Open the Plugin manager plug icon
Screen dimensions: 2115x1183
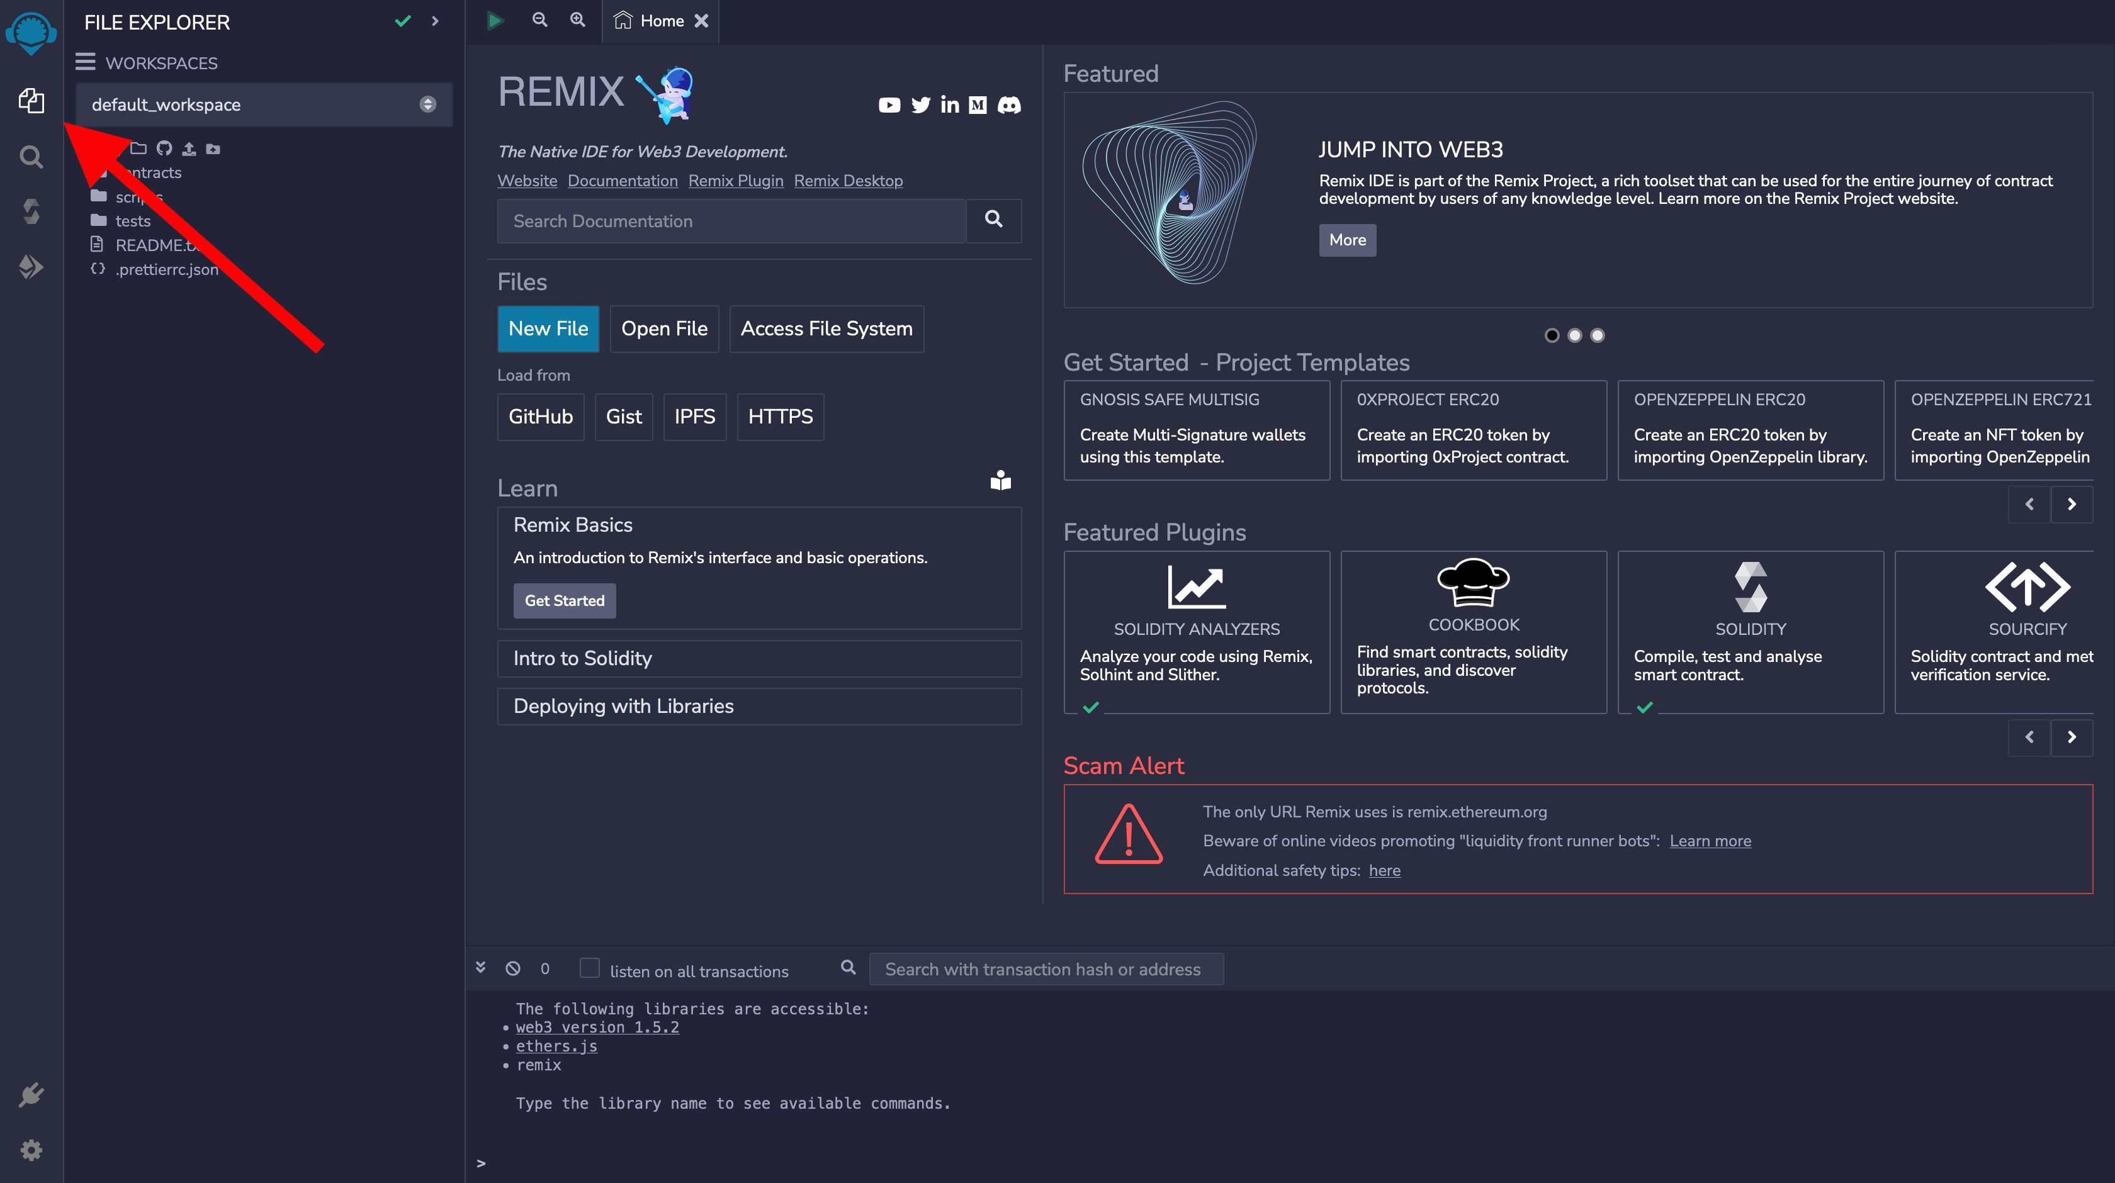click(31, 1094)
